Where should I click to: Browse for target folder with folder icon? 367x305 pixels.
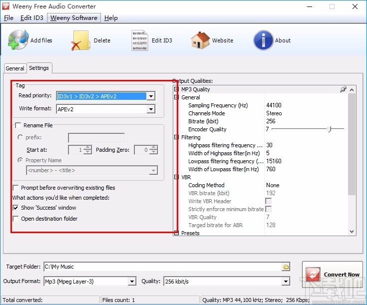pos(286,267)
